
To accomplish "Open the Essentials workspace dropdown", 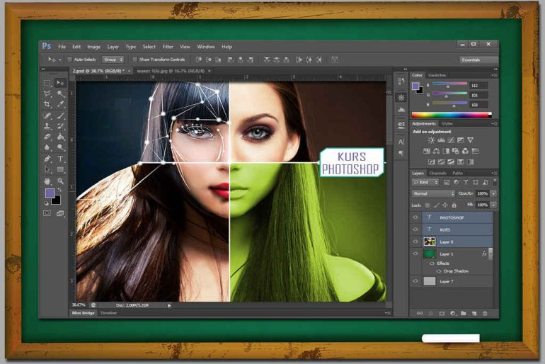I will [x=478, y=60].
